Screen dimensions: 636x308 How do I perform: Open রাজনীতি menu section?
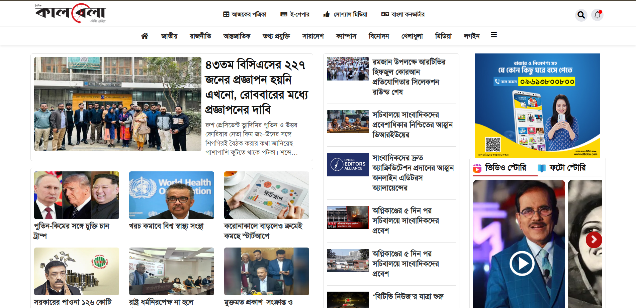point(200,36)
